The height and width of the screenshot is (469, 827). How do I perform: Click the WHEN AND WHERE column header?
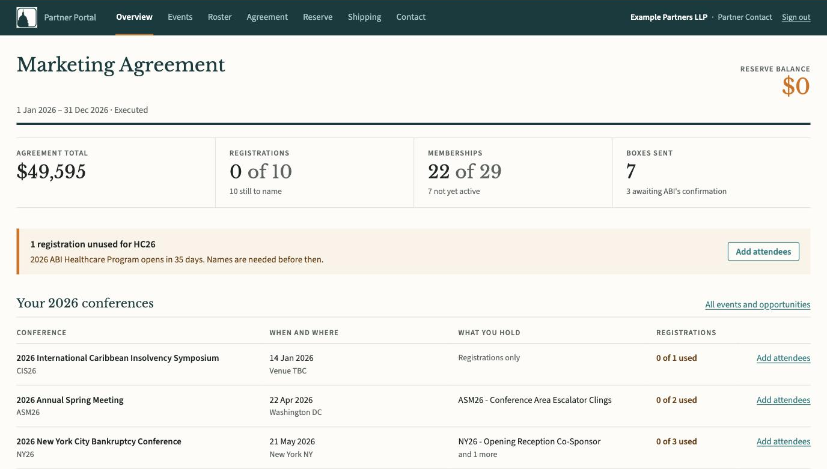[x=304, y=333]
